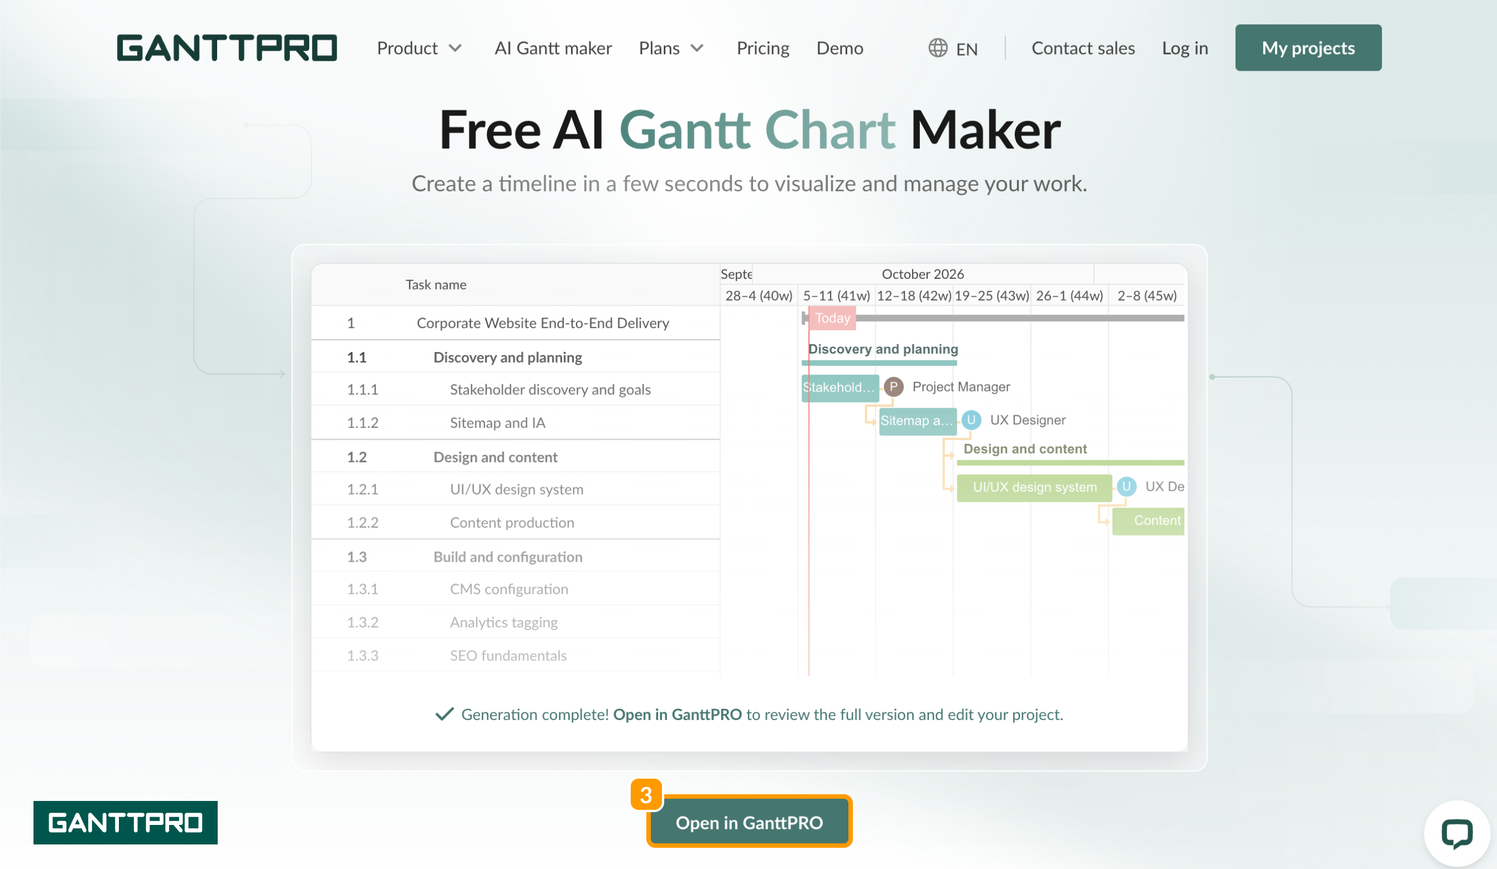This screenshot has height=869, width=1497.
Task: Select Stakeholder discovery and goals row
Action: point(516,389)
